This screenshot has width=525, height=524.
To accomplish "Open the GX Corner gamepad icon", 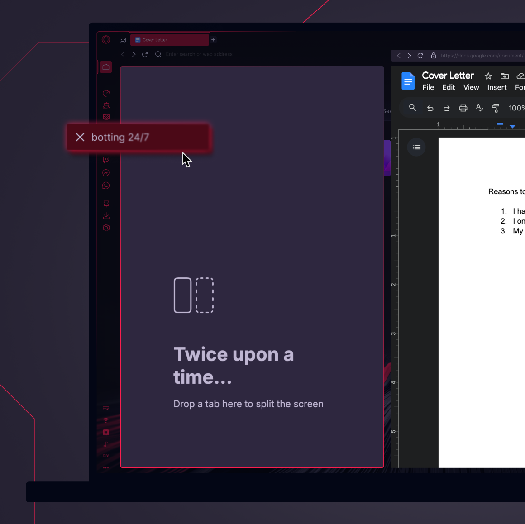I will coord(123,40).
